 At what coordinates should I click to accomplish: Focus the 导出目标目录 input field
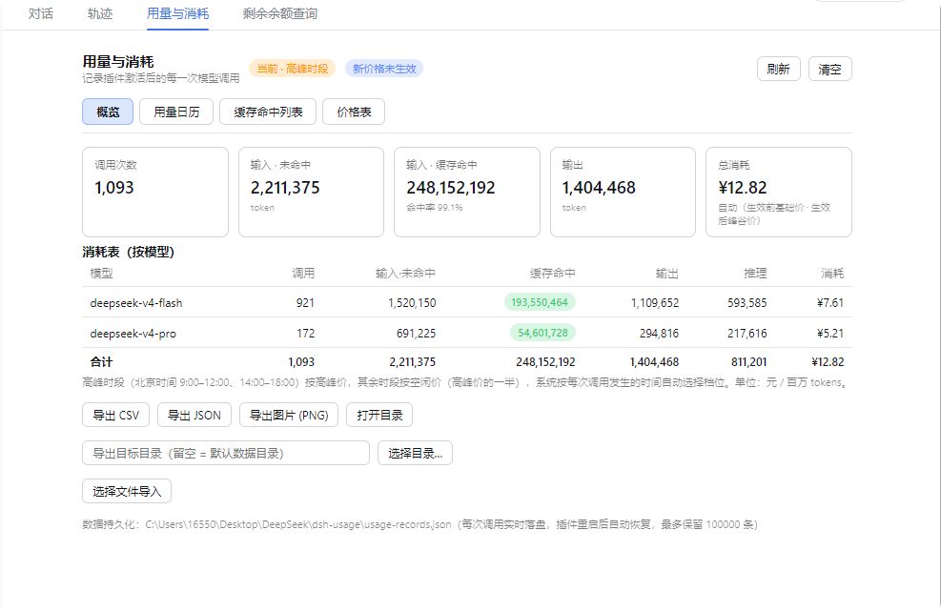point(226,453)
